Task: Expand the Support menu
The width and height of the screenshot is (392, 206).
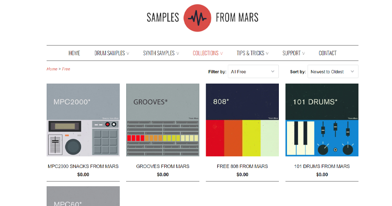Action: tap(293, 53)
